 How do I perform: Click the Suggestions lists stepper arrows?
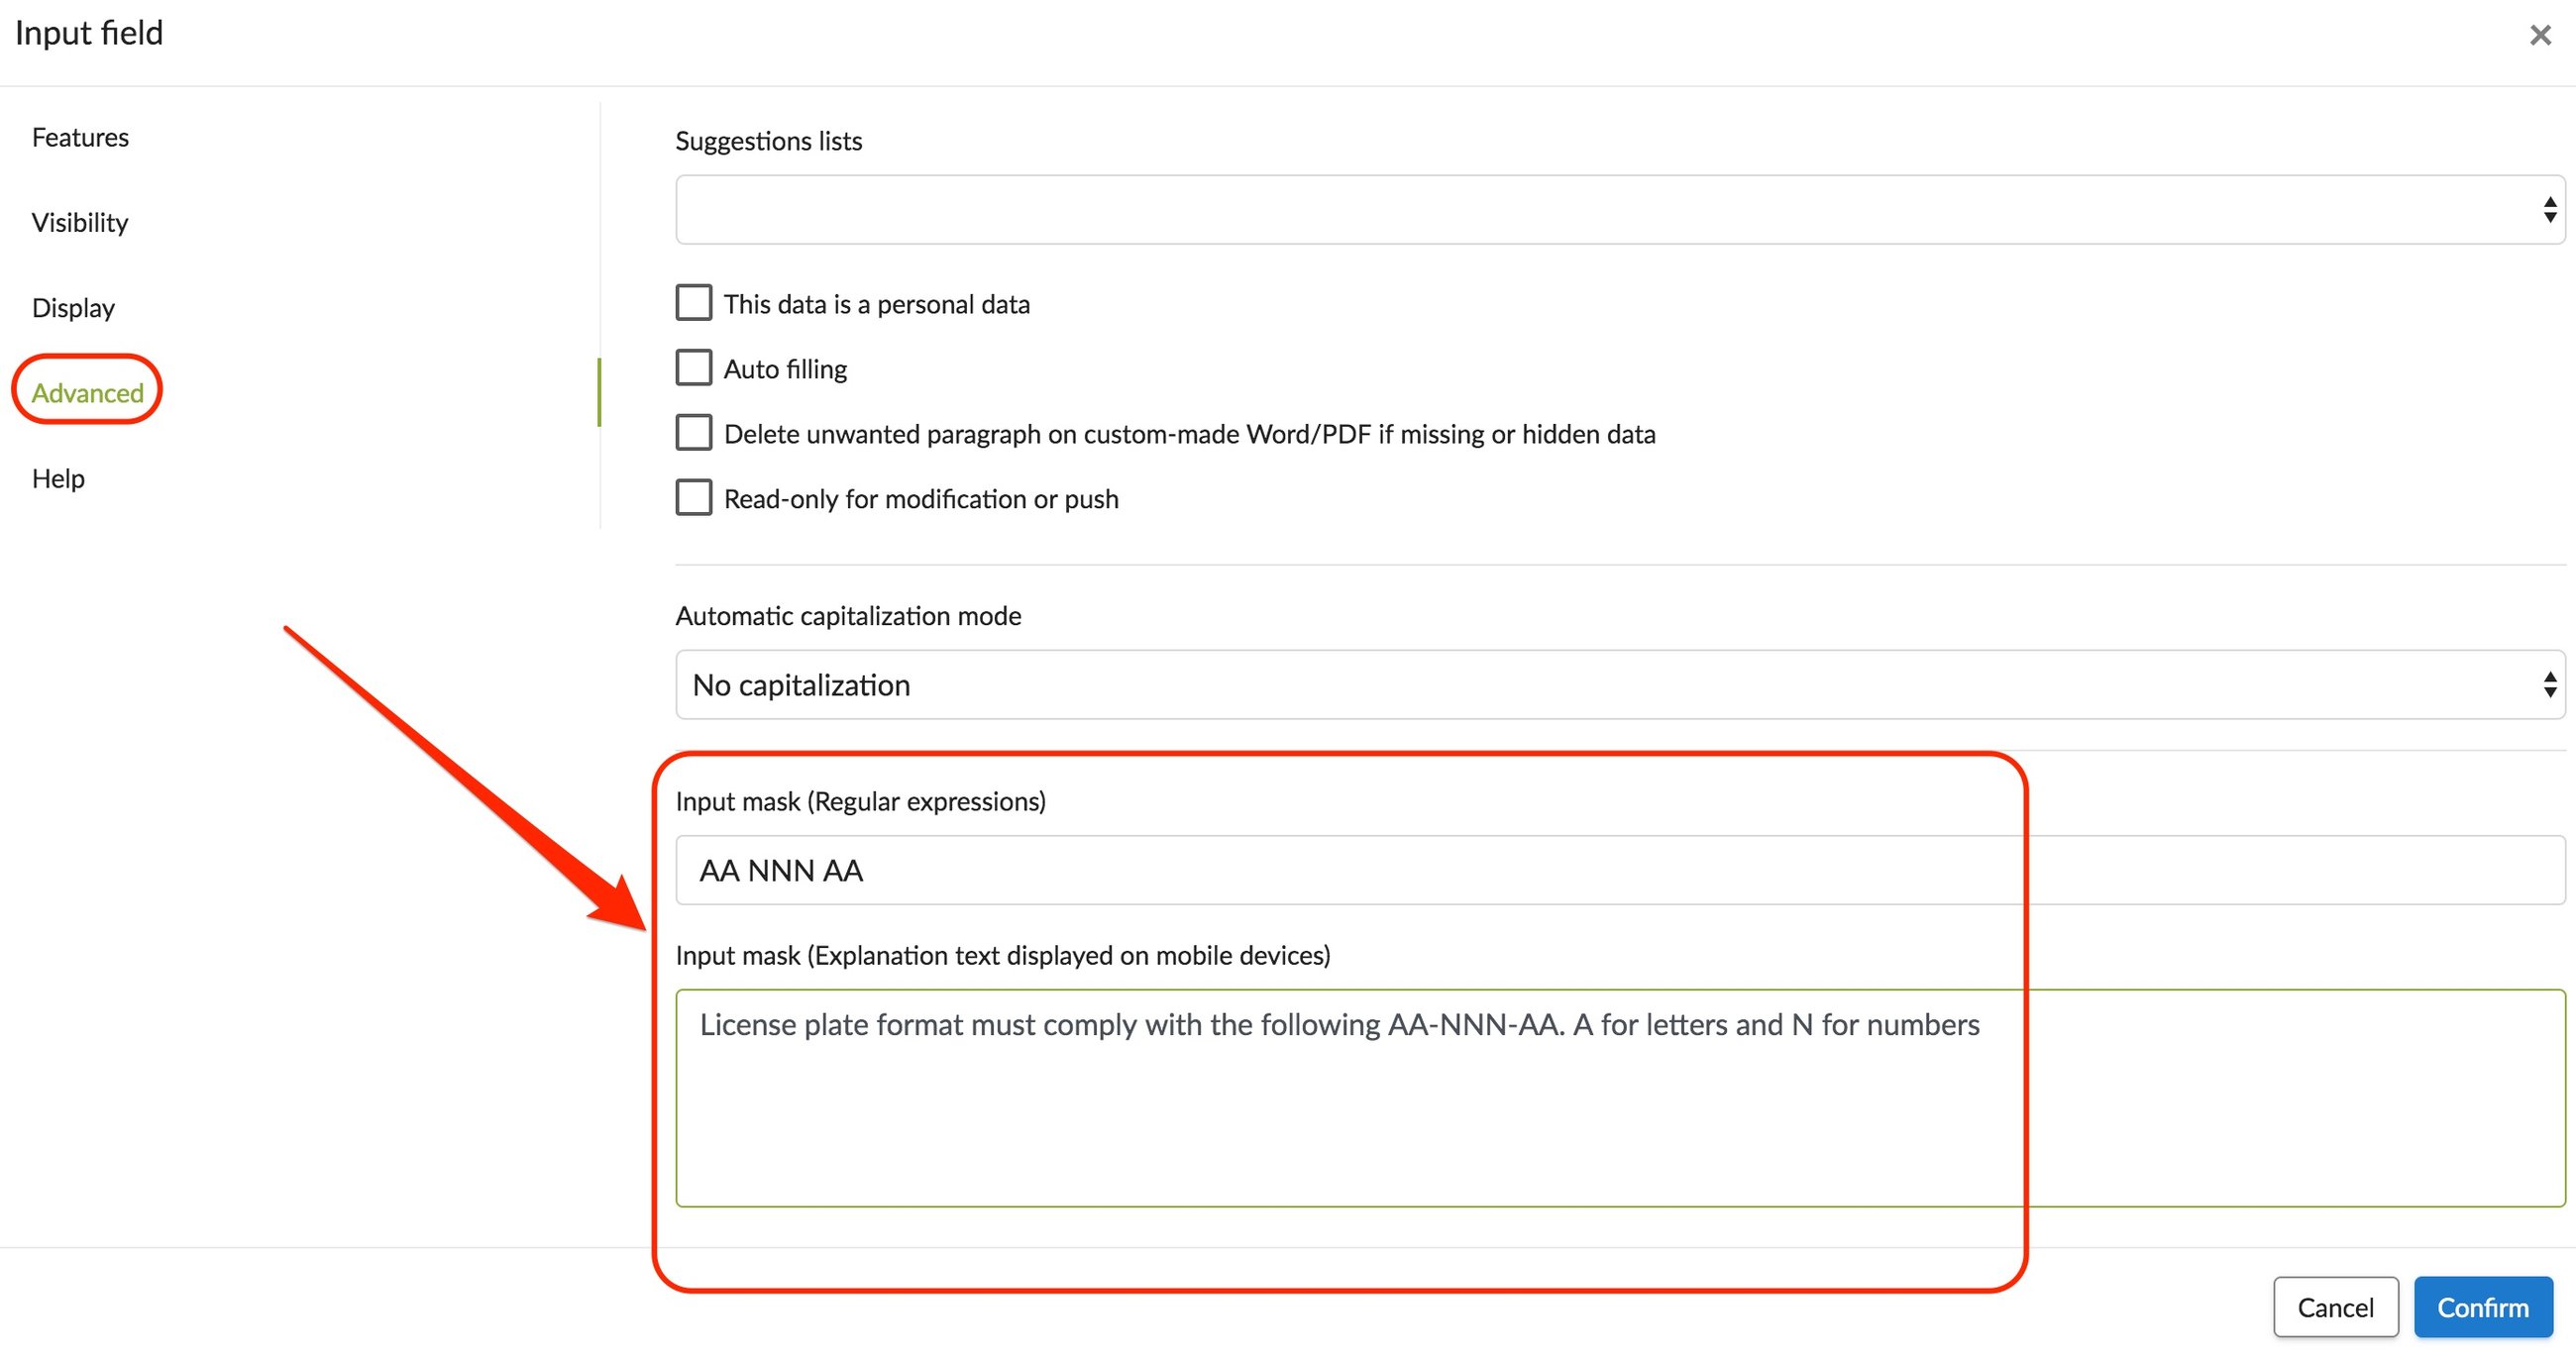2553,210
